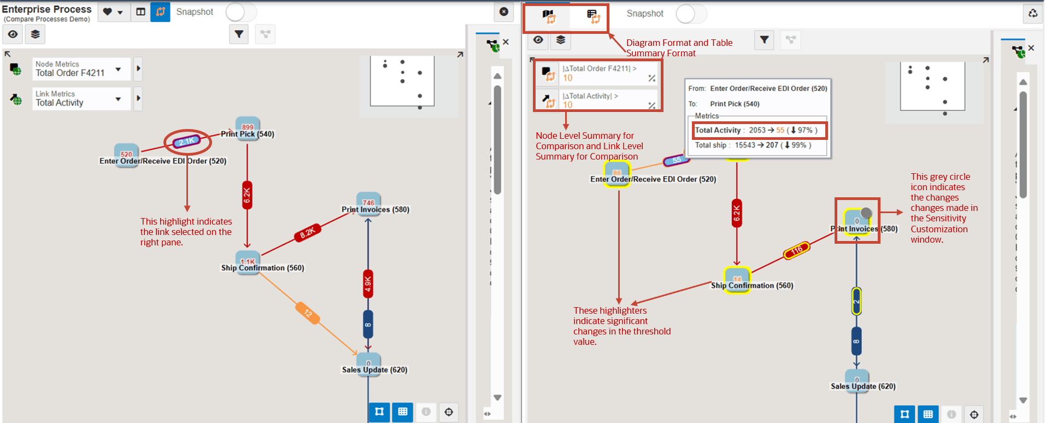Click the fit-to-screen button in left pane
This screenshot has width=1045, height=423.
[x=379, y=412]
